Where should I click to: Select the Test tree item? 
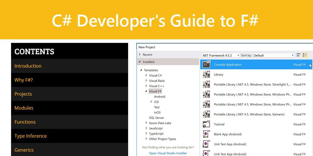click(x=157, y=107)
